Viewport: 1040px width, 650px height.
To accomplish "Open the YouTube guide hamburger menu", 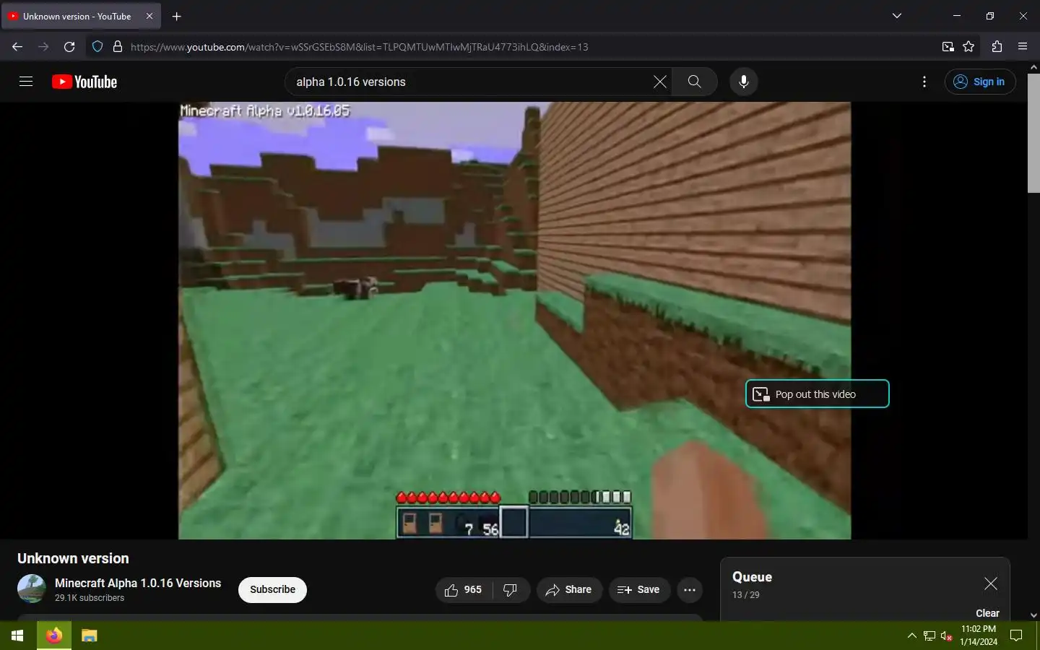I will 26,82.
